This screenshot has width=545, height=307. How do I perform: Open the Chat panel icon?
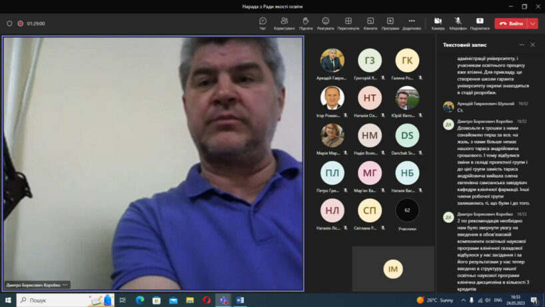[263, 23]
